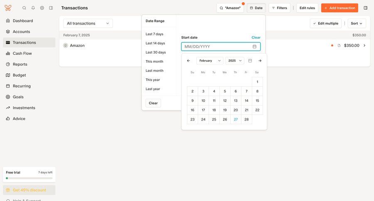Jump to today via calendar icon beside year

pyautogui.click(x=250, y=61)
